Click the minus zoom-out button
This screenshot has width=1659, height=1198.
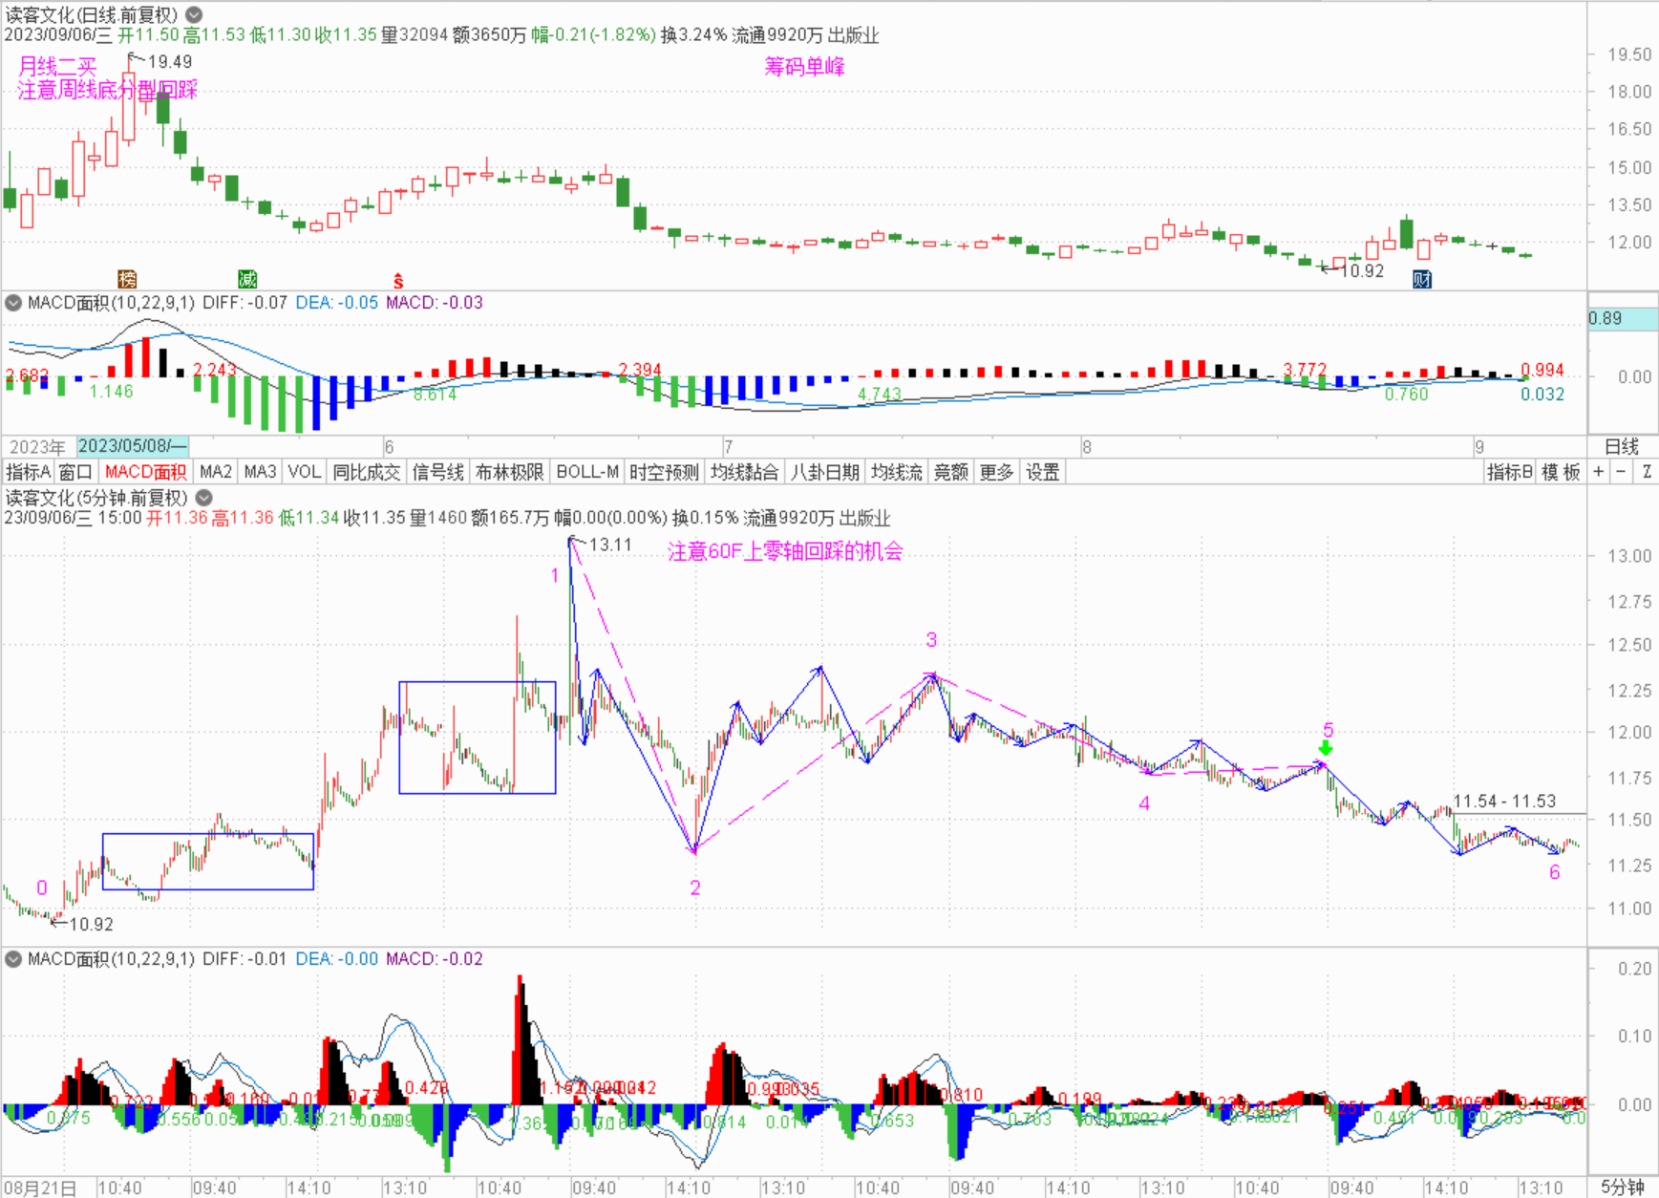pyautogui.click(x=1621, y=472)
